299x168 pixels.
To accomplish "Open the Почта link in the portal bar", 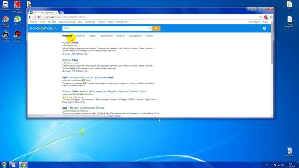I will [x=43, y=22].
